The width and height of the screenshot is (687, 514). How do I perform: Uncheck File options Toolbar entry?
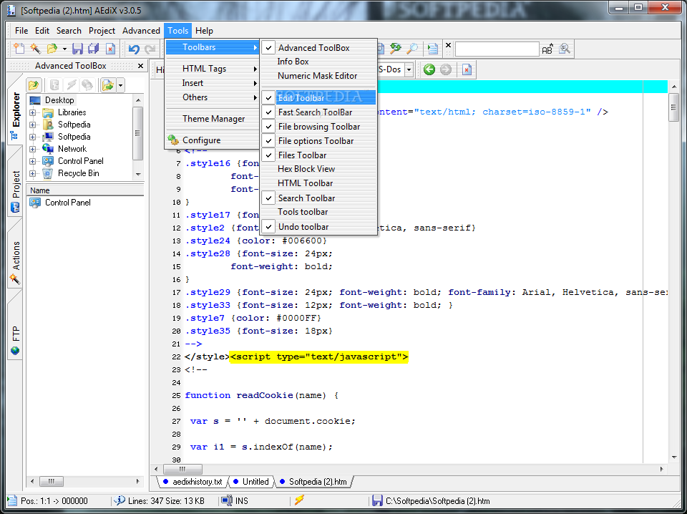[318, 140]
